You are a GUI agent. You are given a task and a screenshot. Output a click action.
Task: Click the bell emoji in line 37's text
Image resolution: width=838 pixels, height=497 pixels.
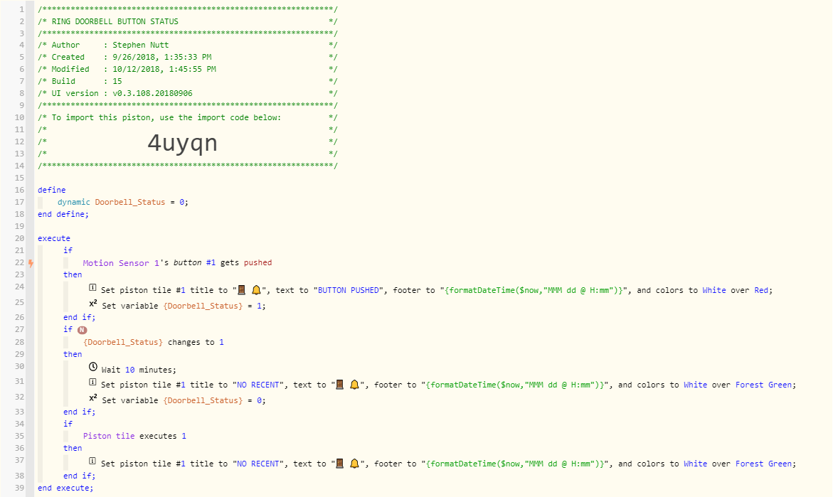tap(354, 464)
